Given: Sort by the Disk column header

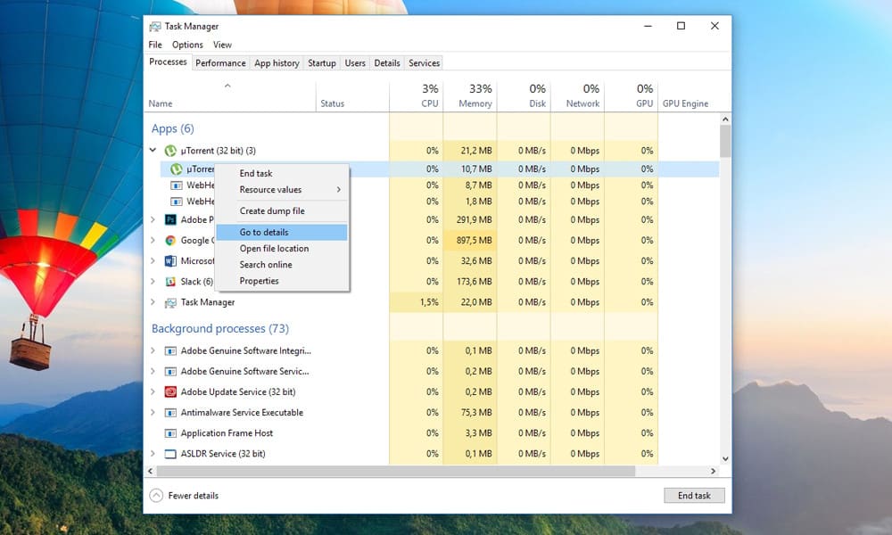Looking at the screenshot, I should 524,95.
